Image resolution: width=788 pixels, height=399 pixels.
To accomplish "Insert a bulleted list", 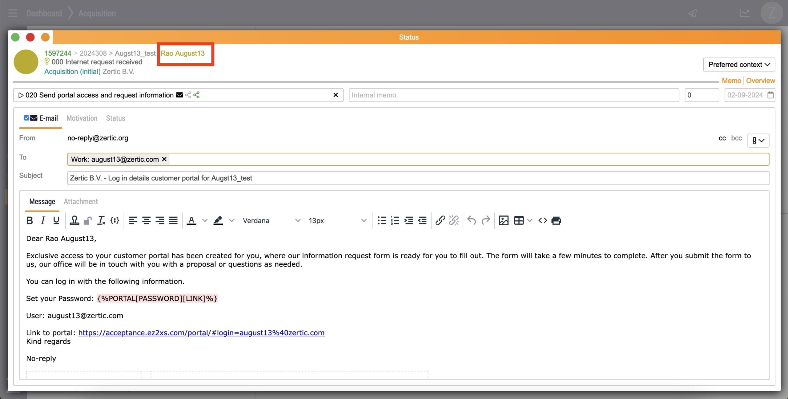I will click(x=382, y=220).
